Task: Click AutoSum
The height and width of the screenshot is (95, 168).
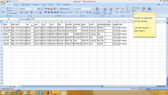Action: (136, 8)
